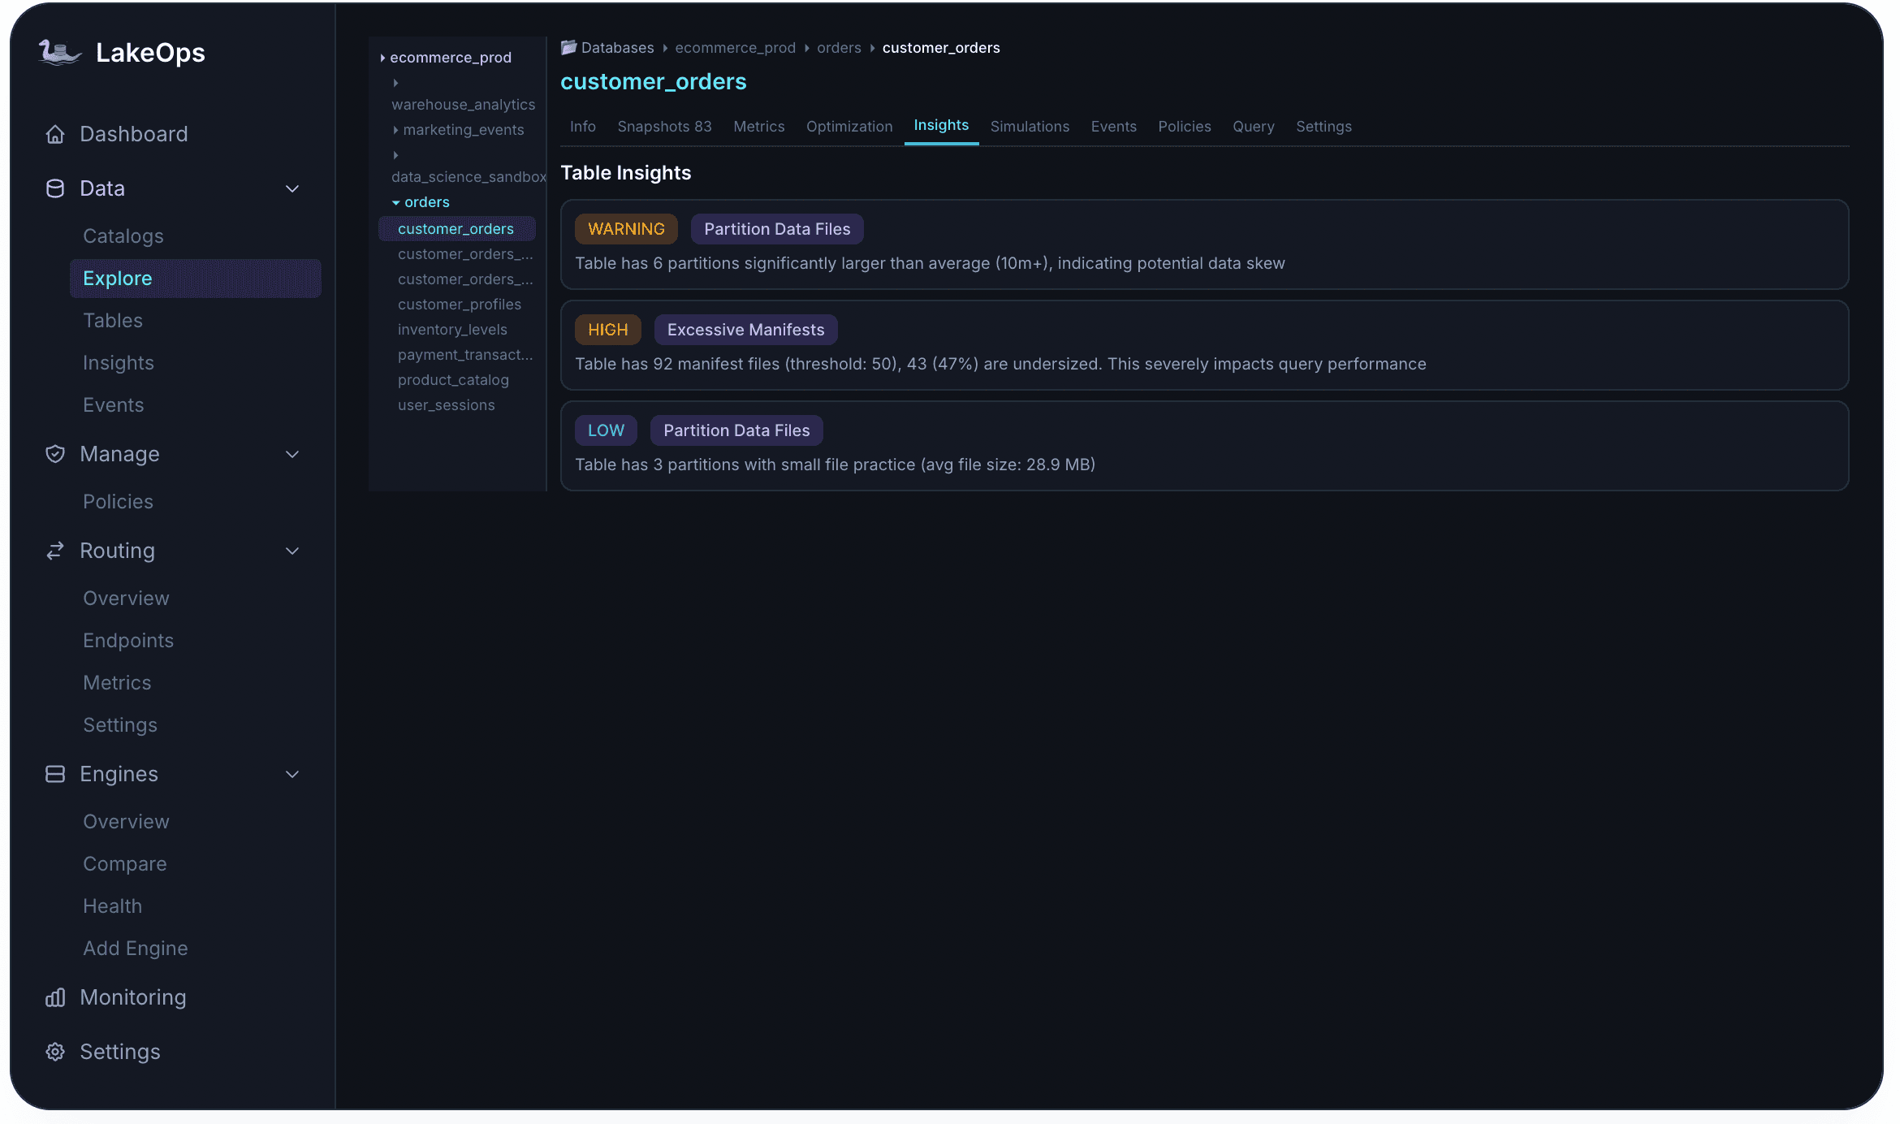Open Tables under Data

pos(113,321)
